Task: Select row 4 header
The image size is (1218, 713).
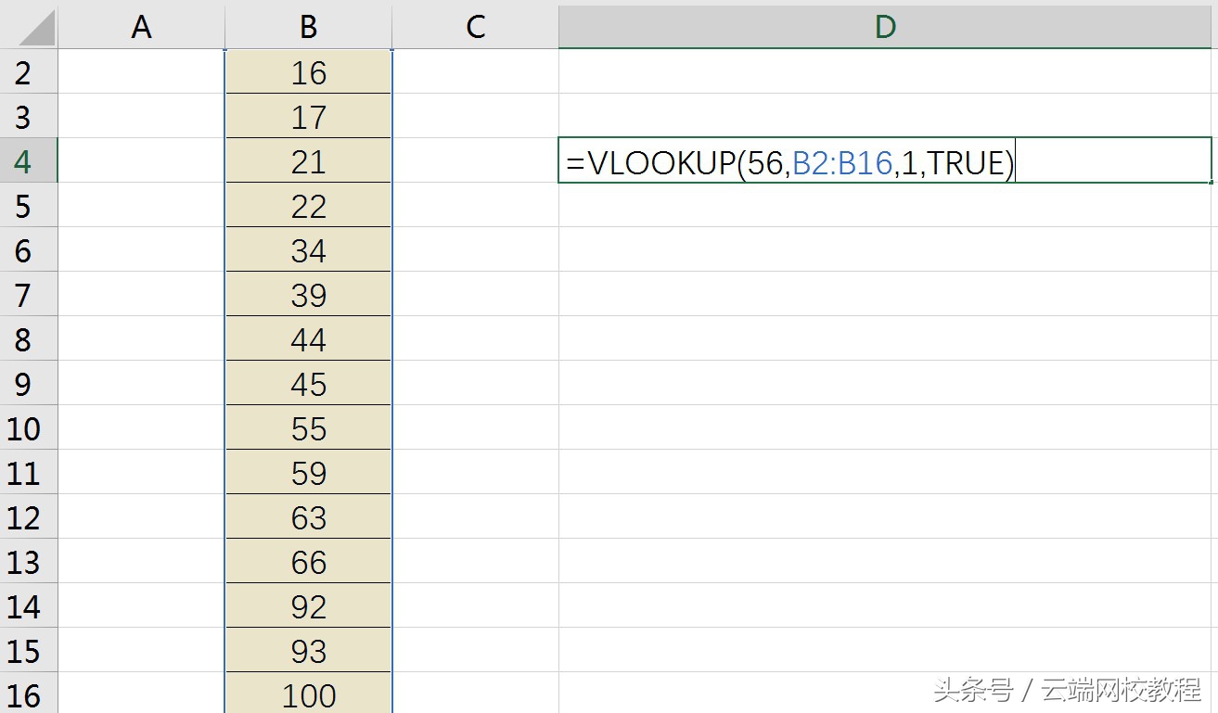Action: point(29,160)
